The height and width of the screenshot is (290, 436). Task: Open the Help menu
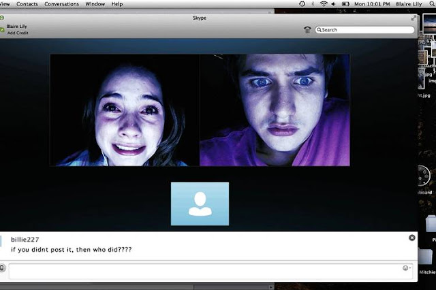pos(117,4)
